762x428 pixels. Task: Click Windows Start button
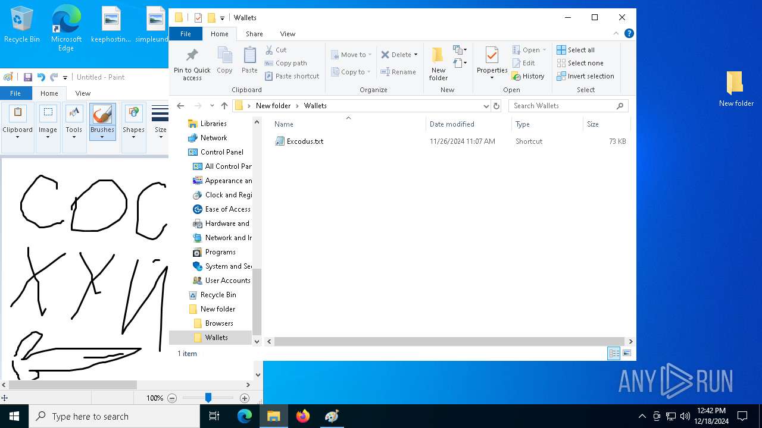tap(14, 416)
